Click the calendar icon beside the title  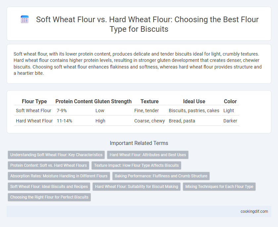[x=24, y=19]
